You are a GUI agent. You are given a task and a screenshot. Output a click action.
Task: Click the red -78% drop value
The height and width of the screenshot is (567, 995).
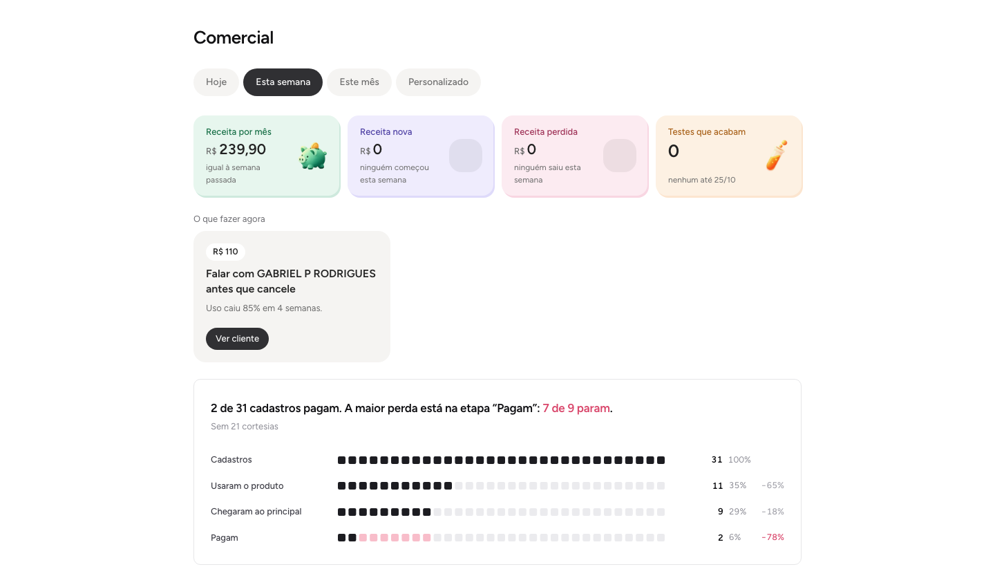pos(773,537)
